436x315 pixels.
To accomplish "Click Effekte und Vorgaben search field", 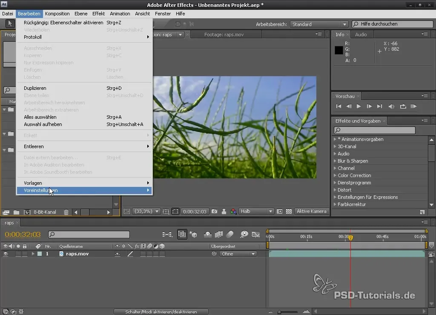I will click(375, 130).
